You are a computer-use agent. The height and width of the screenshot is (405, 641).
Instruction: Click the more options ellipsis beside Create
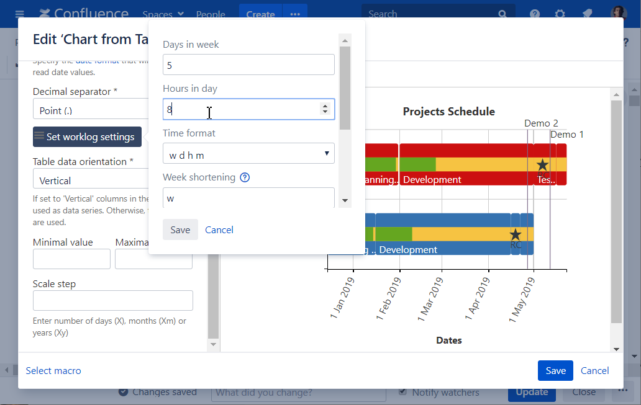294,14
